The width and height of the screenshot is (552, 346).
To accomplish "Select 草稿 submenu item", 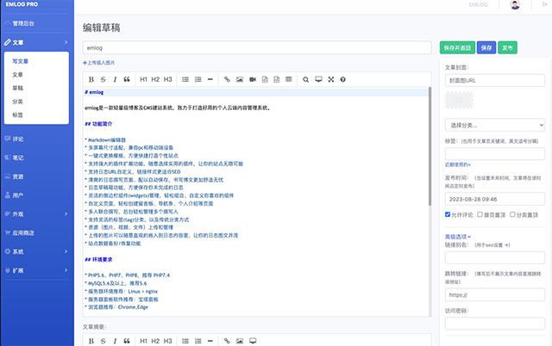I will click(x=17, y=88).
